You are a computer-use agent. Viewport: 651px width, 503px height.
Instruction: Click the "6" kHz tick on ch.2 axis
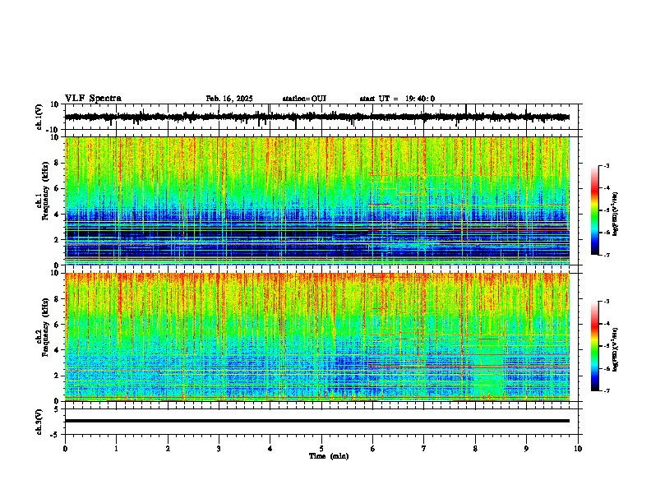58,325
